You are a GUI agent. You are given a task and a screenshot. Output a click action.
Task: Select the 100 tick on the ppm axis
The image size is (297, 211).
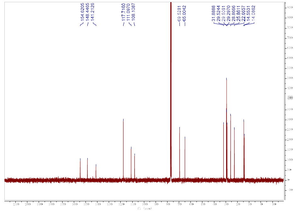pyautogui.click(x=144, y=204)
